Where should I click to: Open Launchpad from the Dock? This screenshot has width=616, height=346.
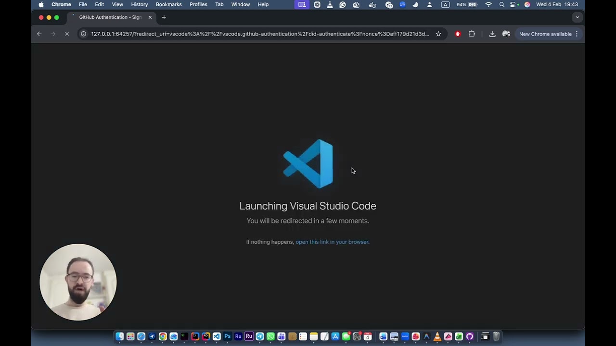point(130,336)
